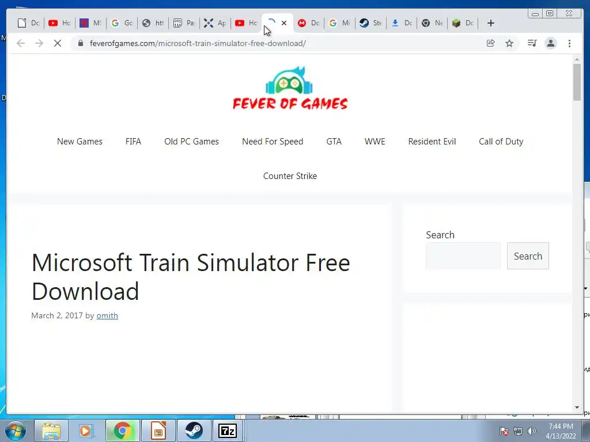Image resolution: width=590 pixels, height=442 pixels.
Task: Click the forward navigation arrow
Action: coord(39,43)
